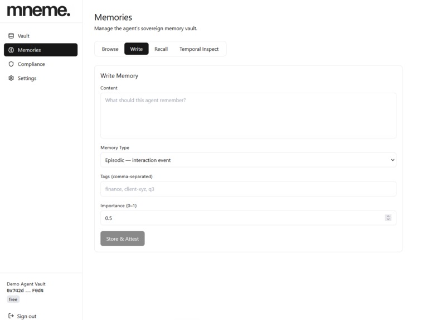Switch to the Recall tab
The image size is (437, 320).
coord(161,49)
